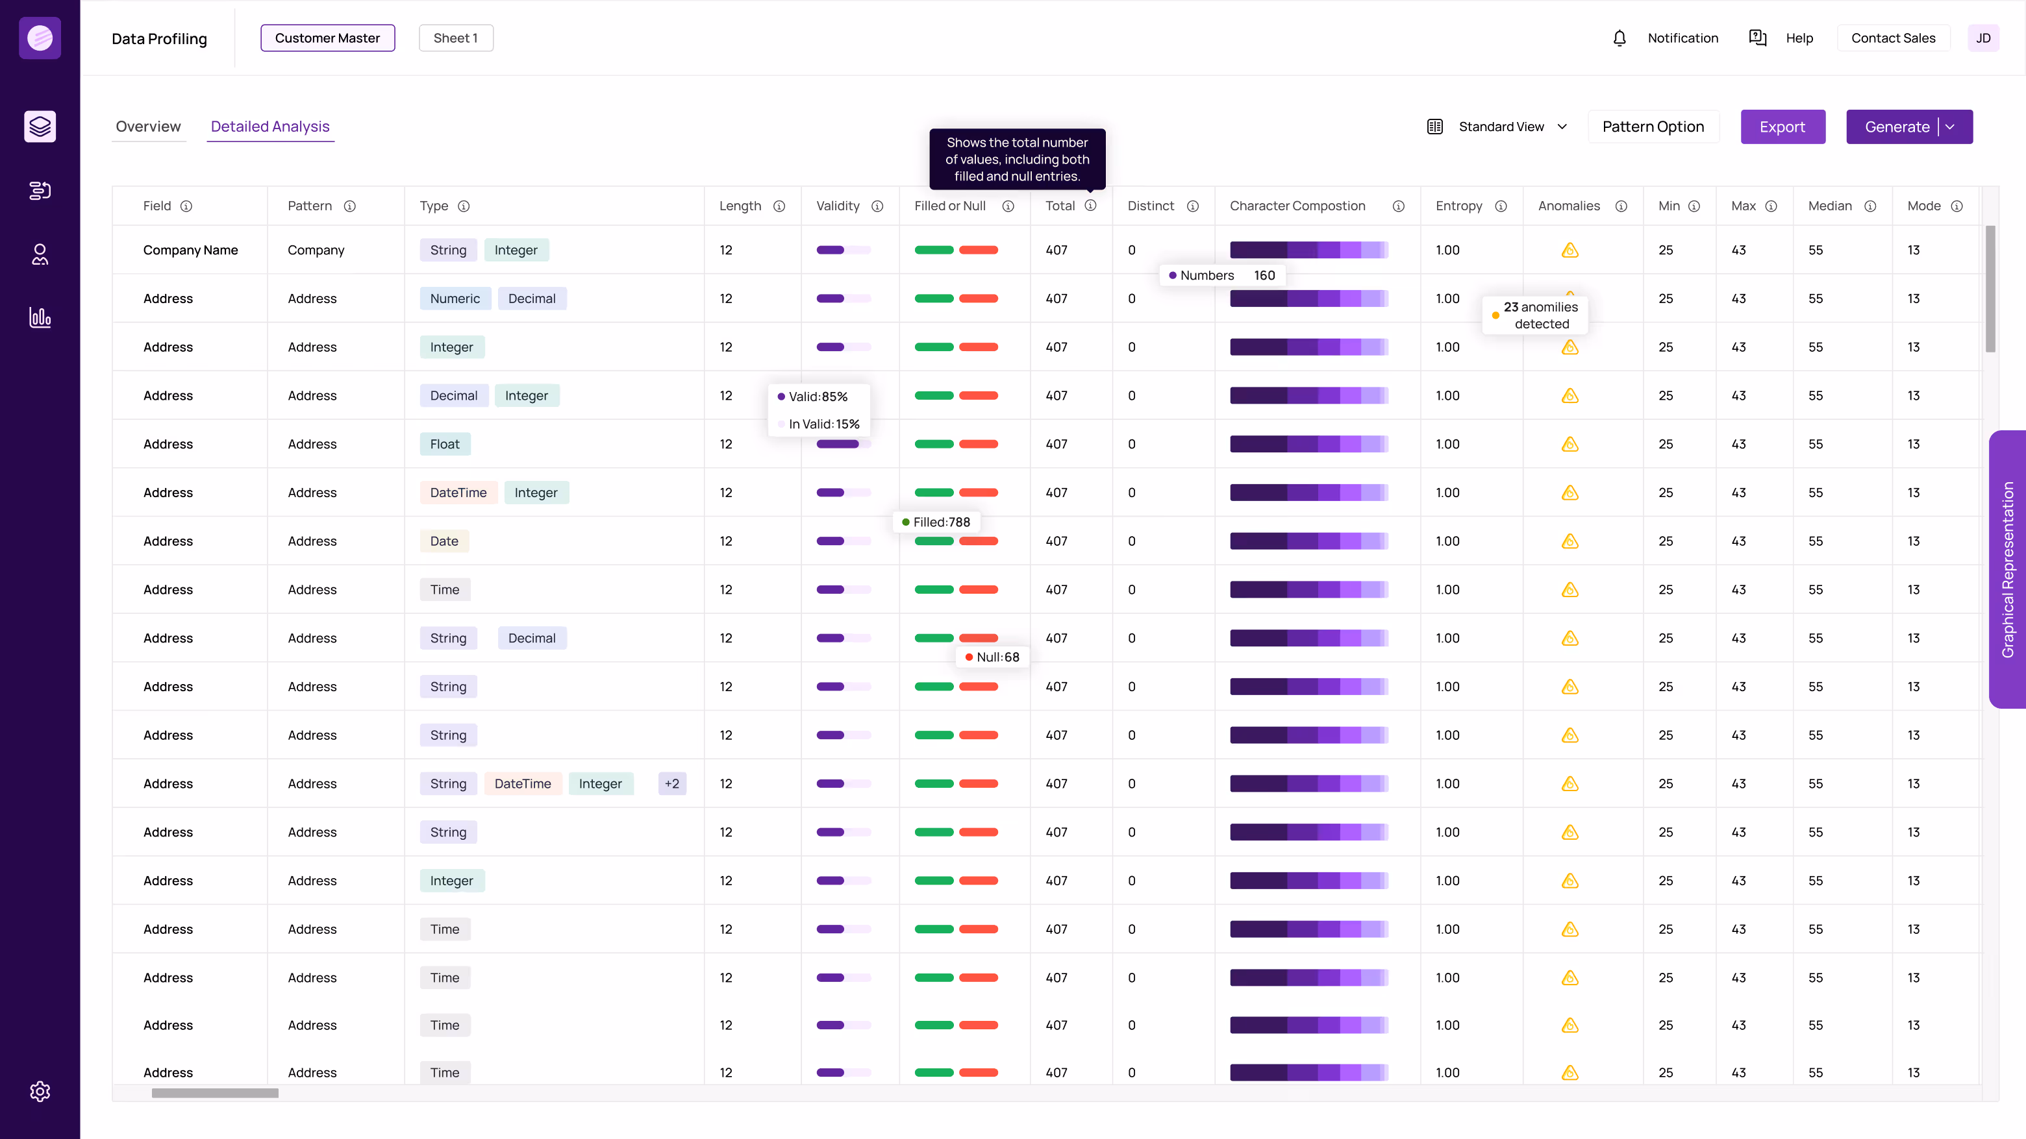The image size is (2026, 1139).
Task: Click info icon next to Entropy header
Action: [1501, 206]
